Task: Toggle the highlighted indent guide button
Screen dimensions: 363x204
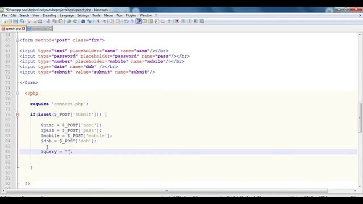Action: coord(138,22)
